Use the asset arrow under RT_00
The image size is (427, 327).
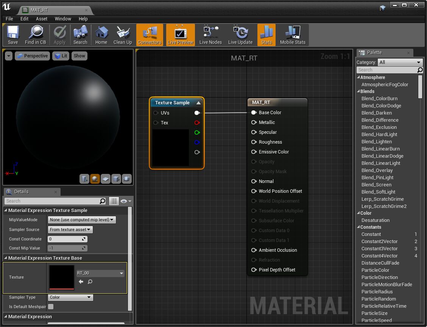81,282
